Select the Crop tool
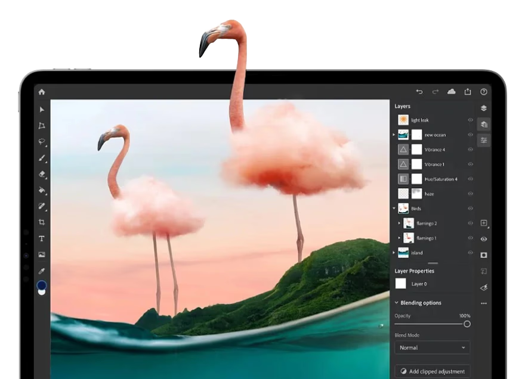 42,222
